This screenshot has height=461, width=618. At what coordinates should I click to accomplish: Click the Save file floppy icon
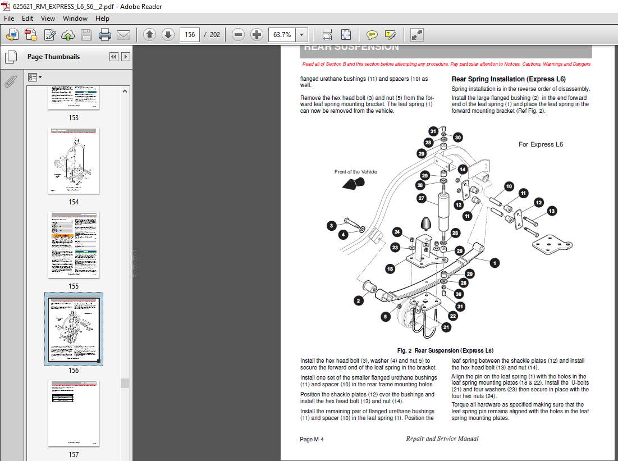tap(86, 35)
